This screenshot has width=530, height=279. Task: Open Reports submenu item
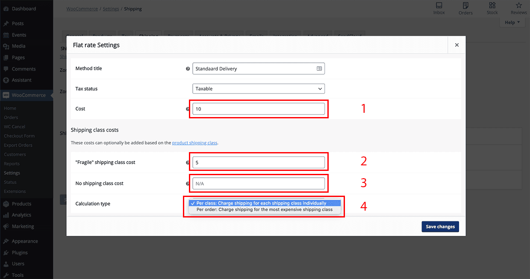point(12,164)
